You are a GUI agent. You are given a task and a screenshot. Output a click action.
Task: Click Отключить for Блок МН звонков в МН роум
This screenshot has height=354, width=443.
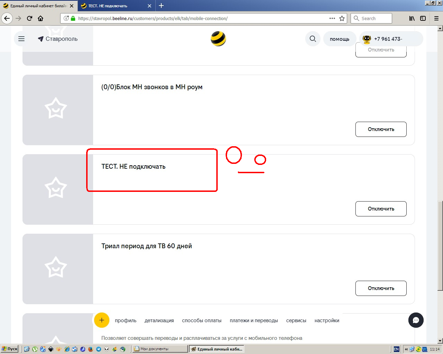(x=381, y=129)
